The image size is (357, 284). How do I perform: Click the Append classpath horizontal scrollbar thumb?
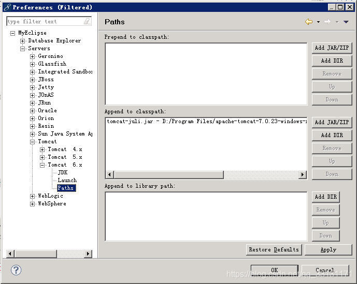tap(169, 175)
